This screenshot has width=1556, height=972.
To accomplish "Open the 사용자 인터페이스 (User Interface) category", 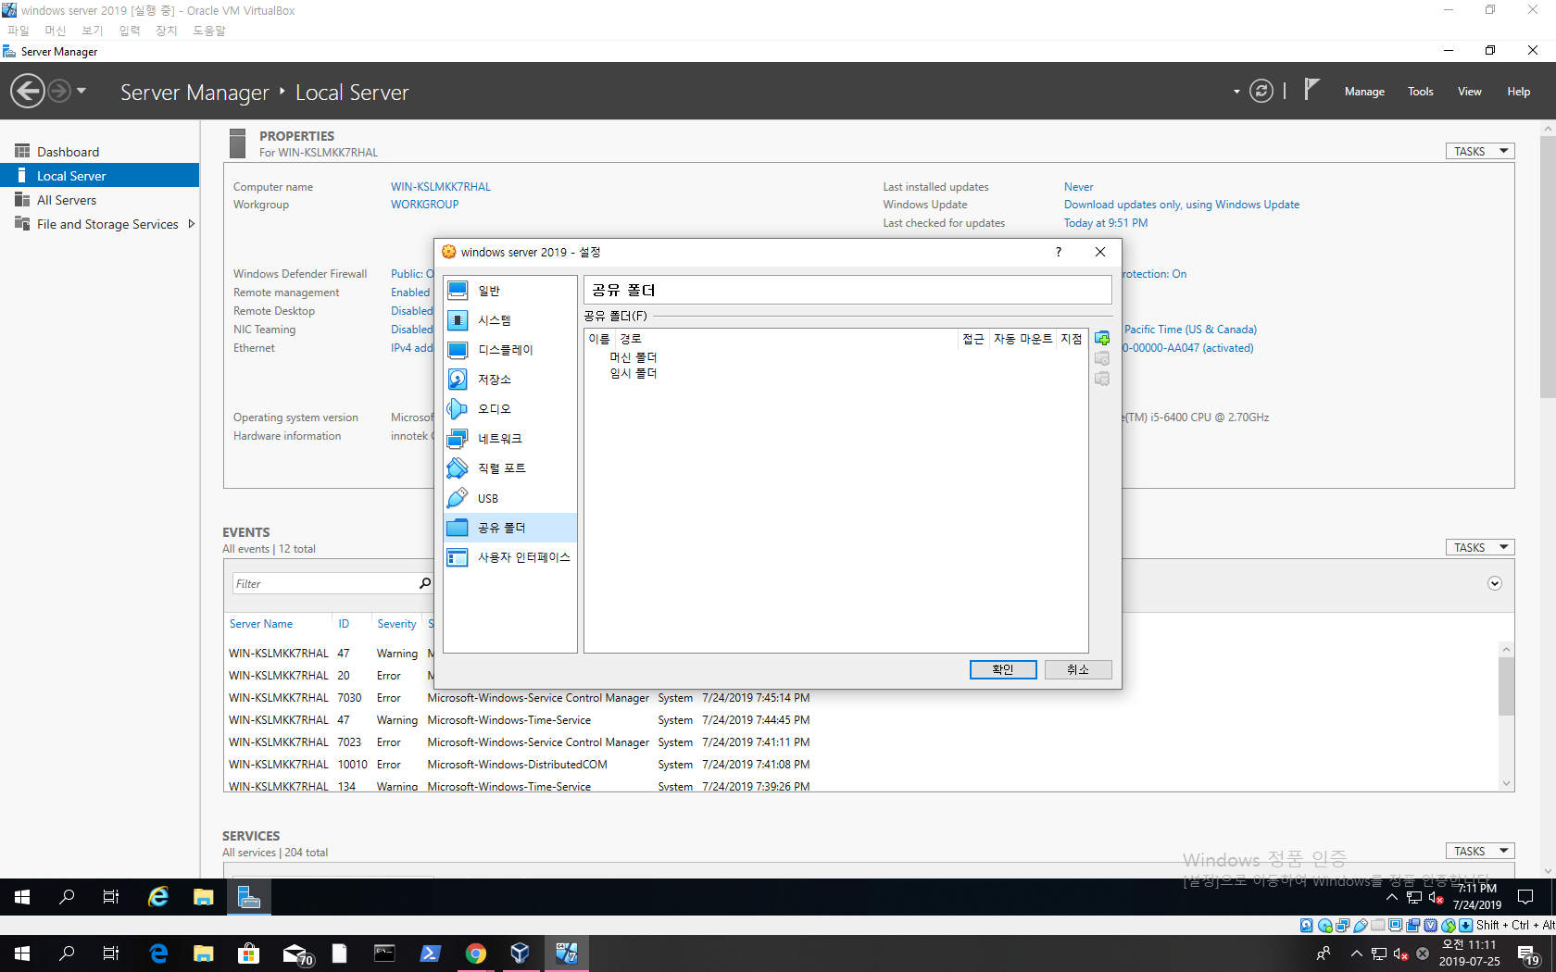I will pos(510,557).
